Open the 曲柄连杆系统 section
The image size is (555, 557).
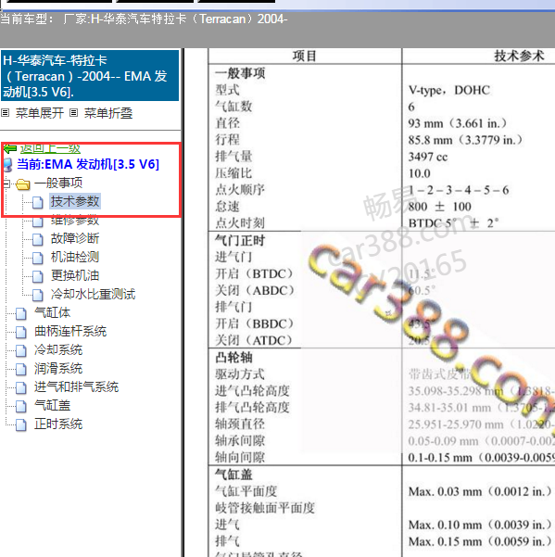(70, 331)
